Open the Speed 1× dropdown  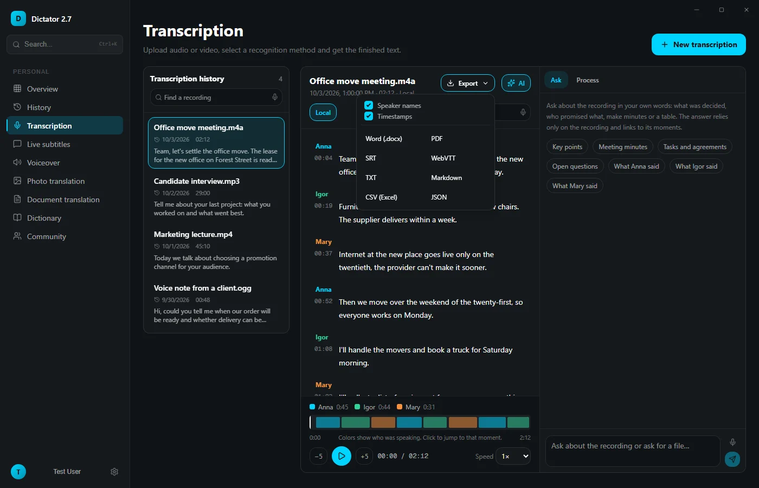(513, 456)
